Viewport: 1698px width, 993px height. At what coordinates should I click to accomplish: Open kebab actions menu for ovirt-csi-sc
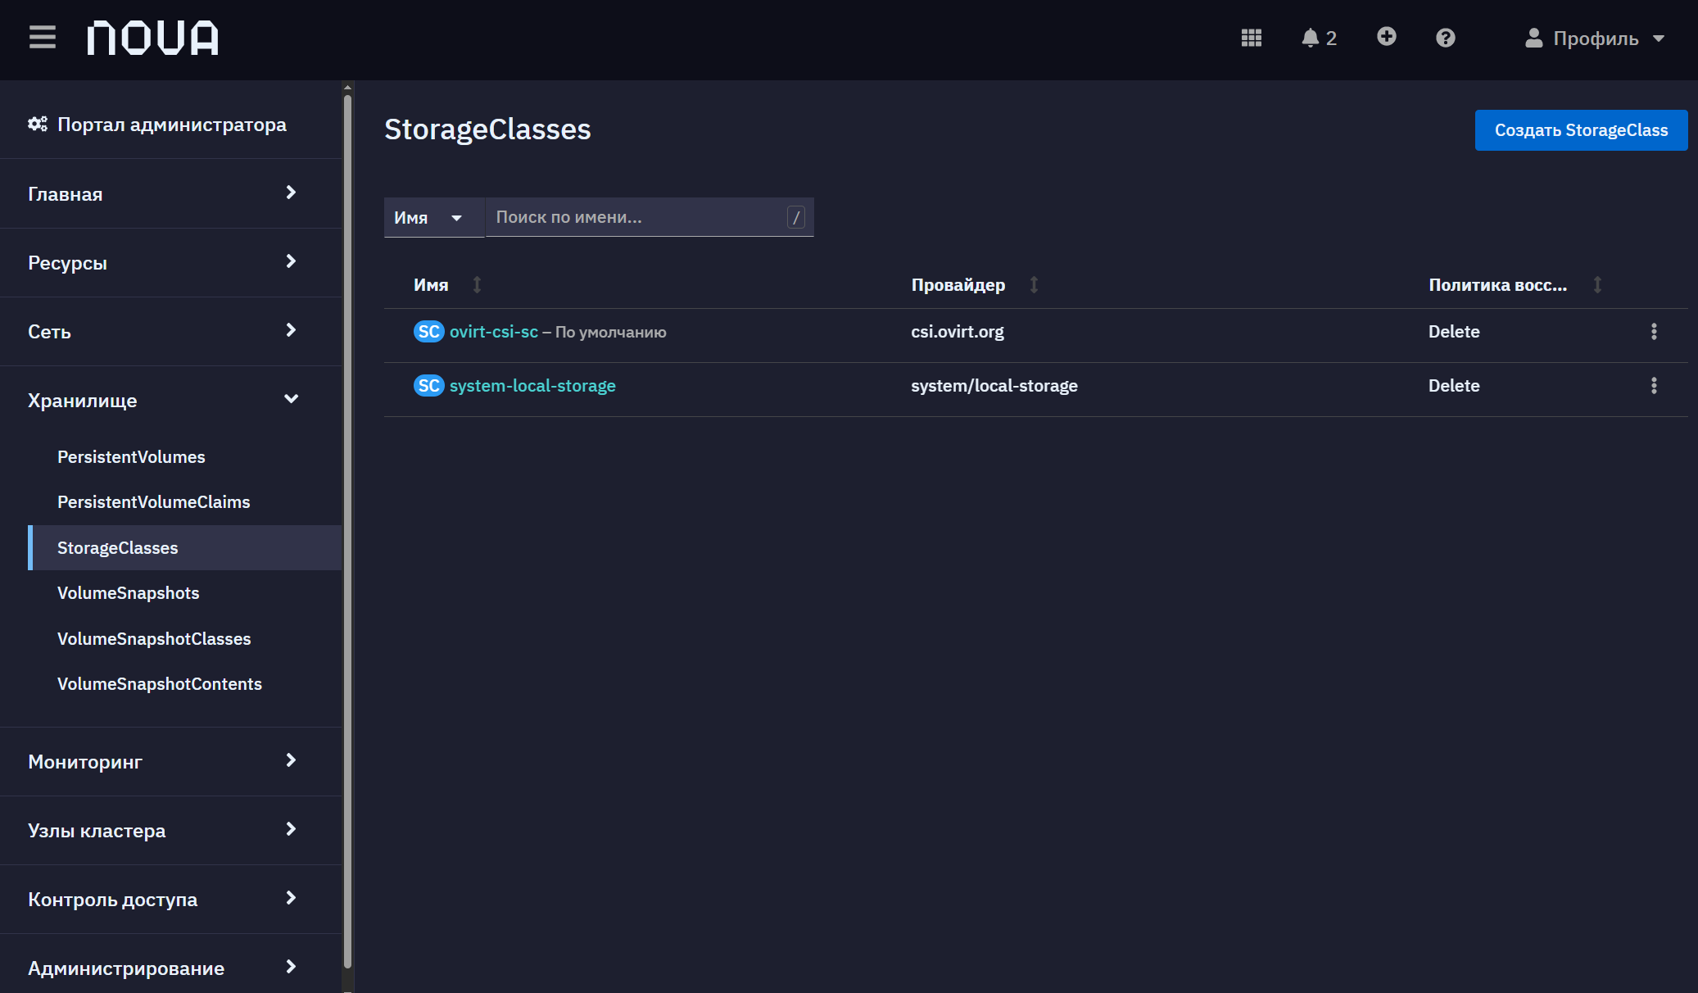(x=1654, y=332)
